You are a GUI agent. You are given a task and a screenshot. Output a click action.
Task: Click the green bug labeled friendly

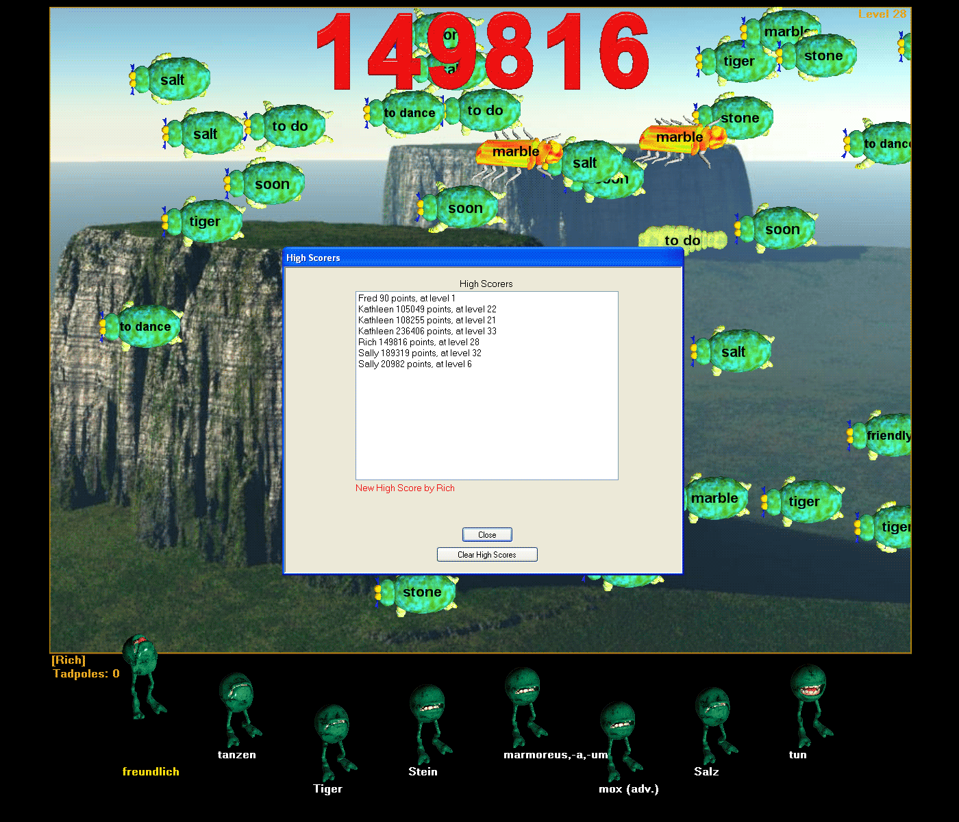[884, 436]
